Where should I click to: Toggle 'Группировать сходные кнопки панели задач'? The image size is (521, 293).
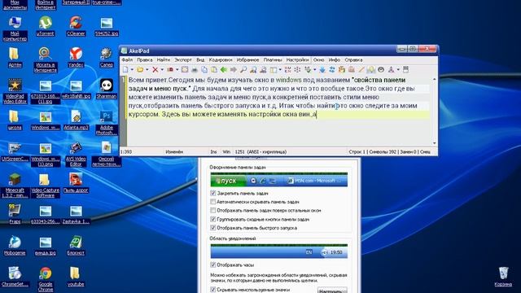(213, 219)
